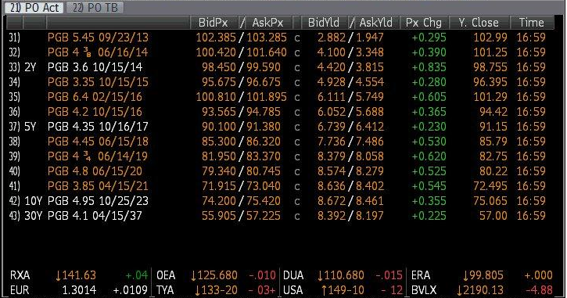This screenshot has width=567, height=298.
Task: Click the ERA ticker label
Action: click(421, 275)
